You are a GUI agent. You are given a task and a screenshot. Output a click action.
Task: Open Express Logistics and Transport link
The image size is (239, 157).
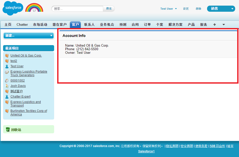(x=26, y=103)
